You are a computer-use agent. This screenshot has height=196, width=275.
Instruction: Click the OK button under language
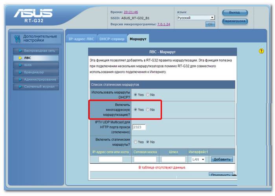pos(210,24)
